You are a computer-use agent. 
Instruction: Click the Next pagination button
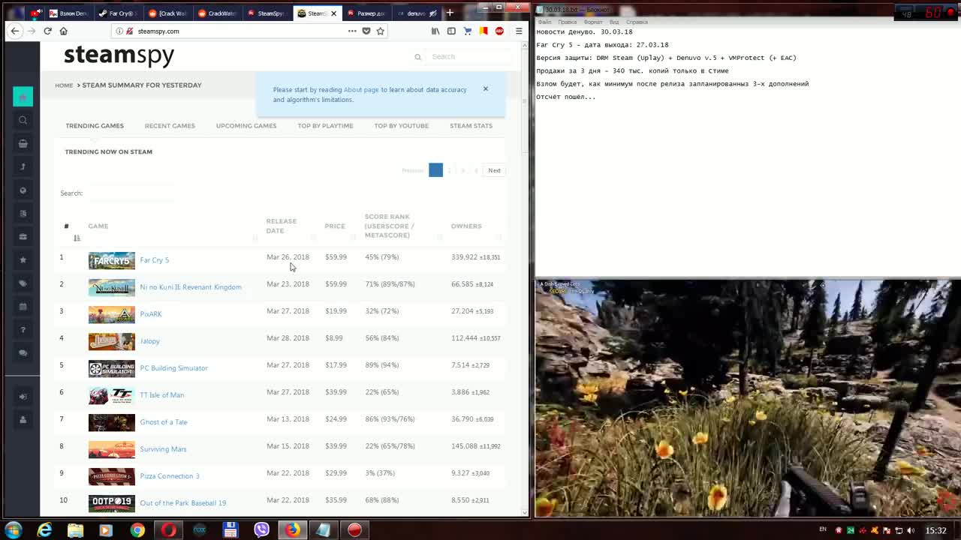coord(494,170)
